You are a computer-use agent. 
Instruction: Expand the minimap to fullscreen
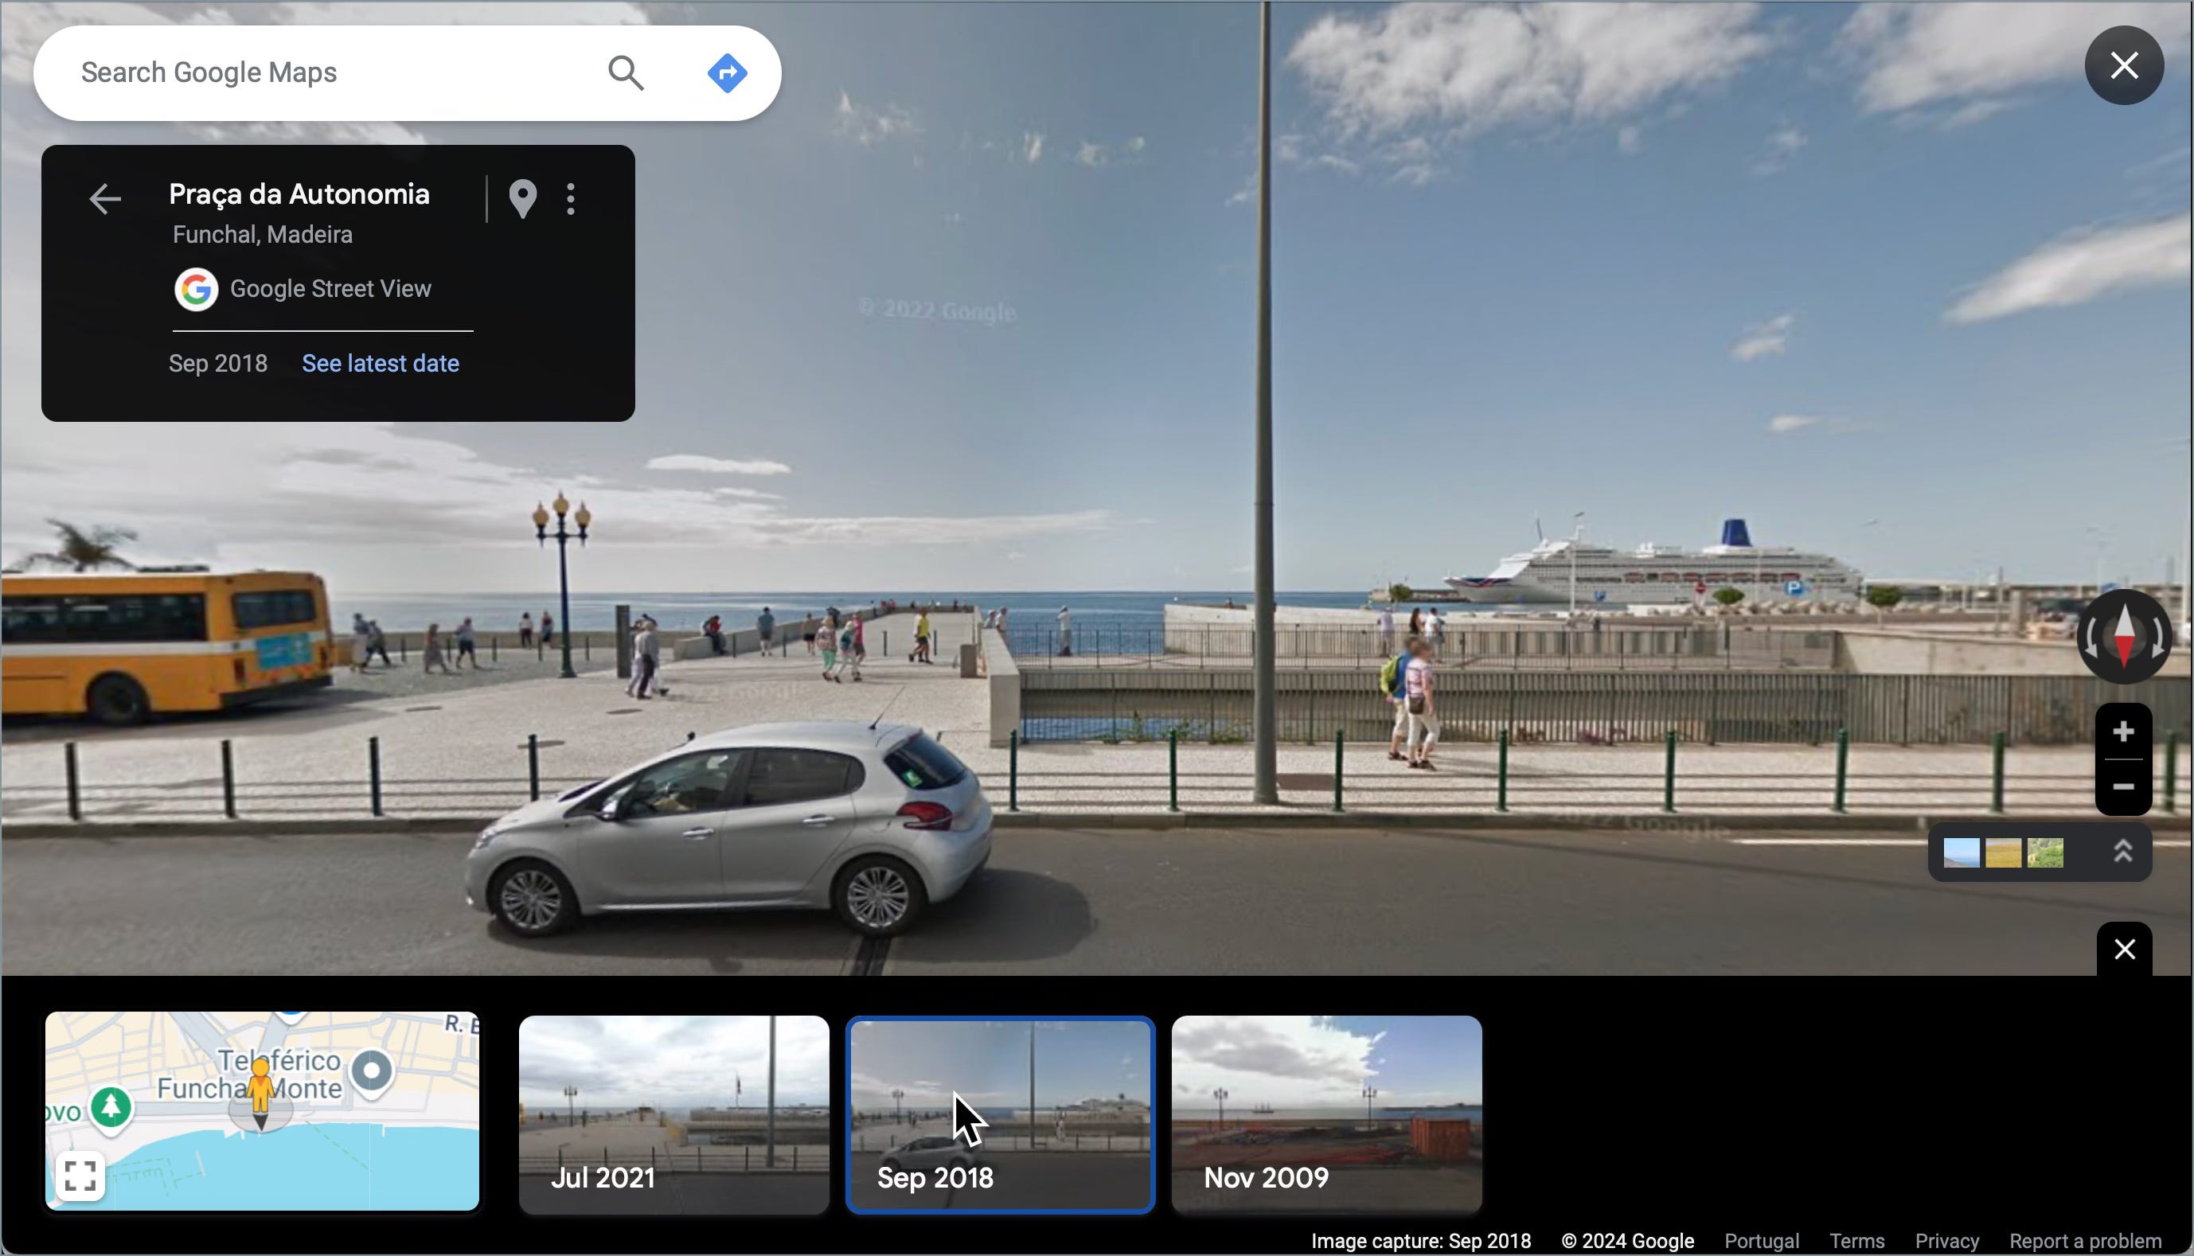[80, 1175]
